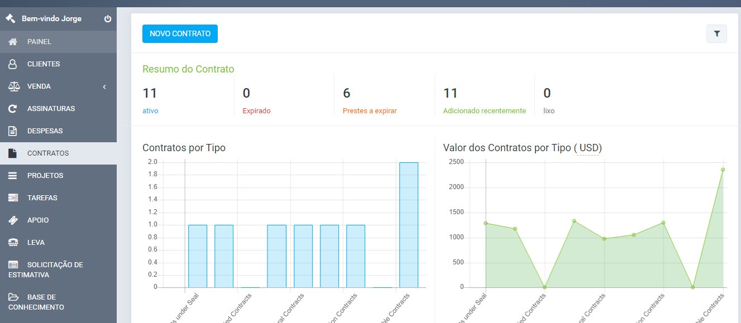741x323 pixels.
Task: Select the Clientes sidebar icon
Action: click(x=12, y=64)
